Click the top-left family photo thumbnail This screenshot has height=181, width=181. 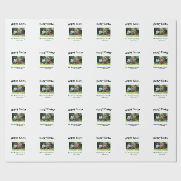tap(18, 32)
